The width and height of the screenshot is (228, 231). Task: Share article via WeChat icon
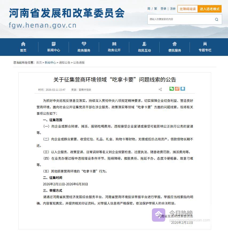tap(171, 89)
